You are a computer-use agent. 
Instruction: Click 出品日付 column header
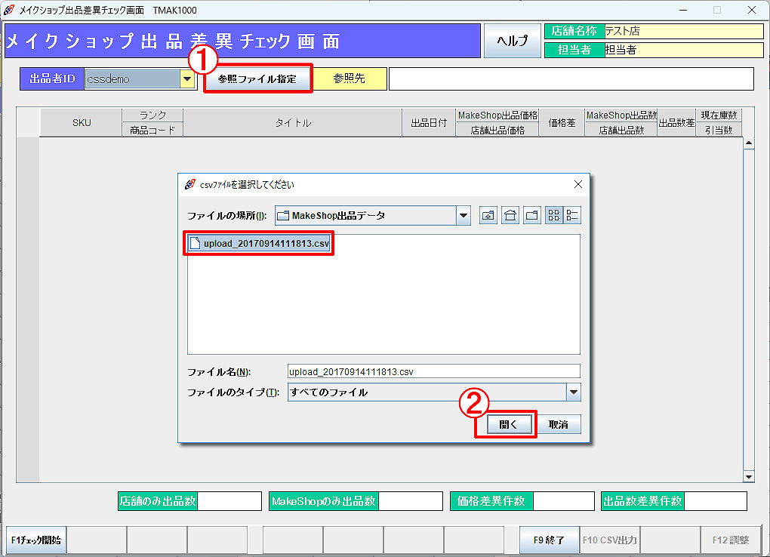tap(430, 122)
